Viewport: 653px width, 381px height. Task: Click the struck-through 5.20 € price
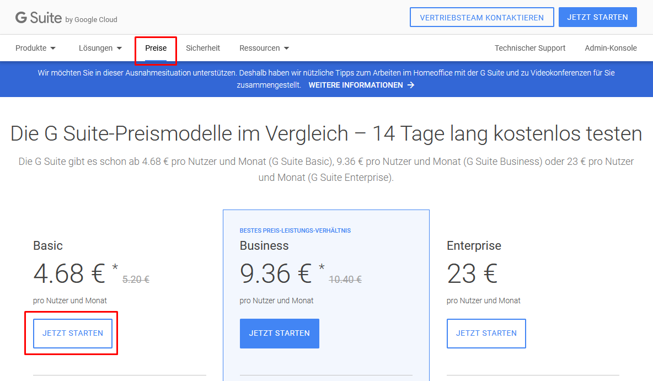[x=136, y=280]
